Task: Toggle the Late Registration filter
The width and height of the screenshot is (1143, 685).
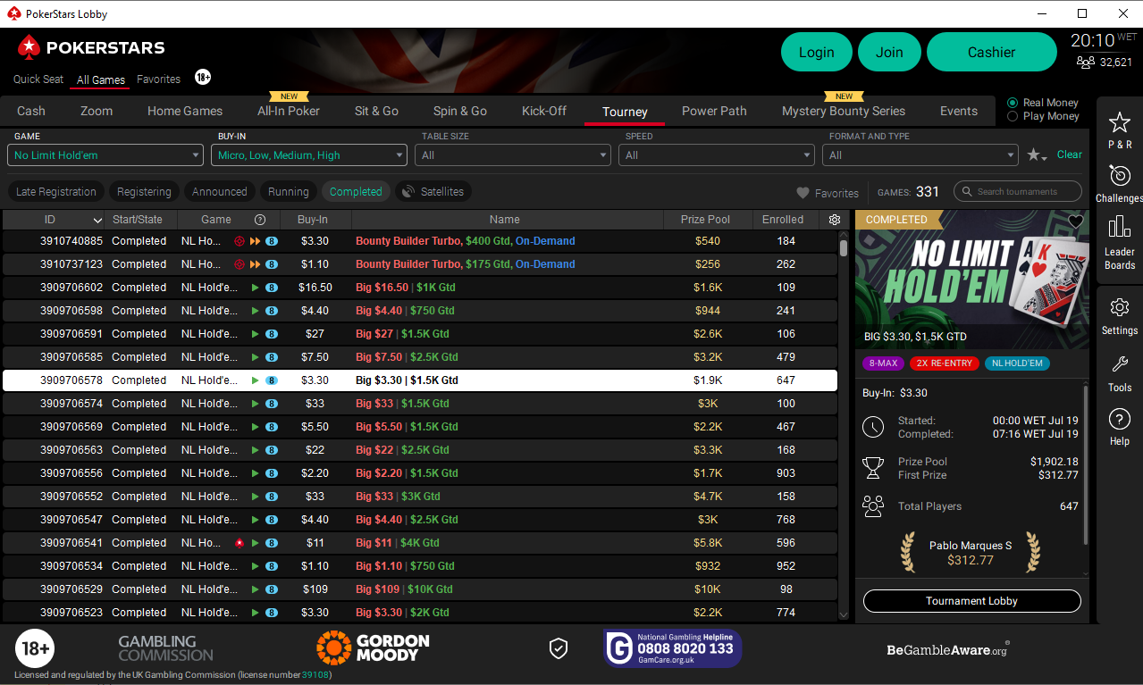Action: [56, 191]
